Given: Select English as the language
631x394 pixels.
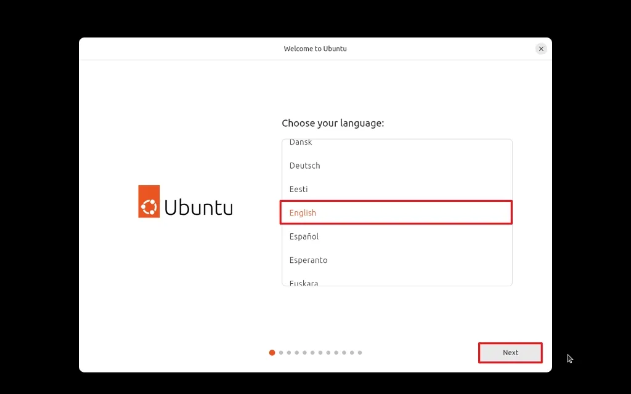Looking at the screenshot, I should pos(303,212).
